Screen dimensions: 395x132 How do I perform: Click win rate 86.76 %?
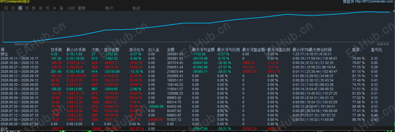pyautogui.click(x=358, y=120)
